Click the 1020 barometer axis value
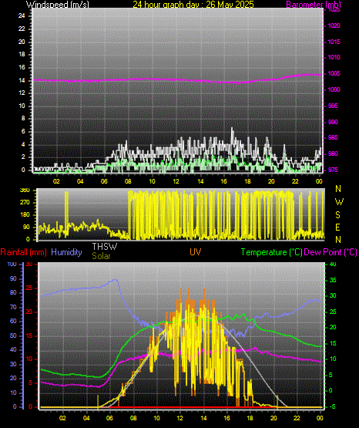Viewport: 359px width, 428px height. click(334, 25)
